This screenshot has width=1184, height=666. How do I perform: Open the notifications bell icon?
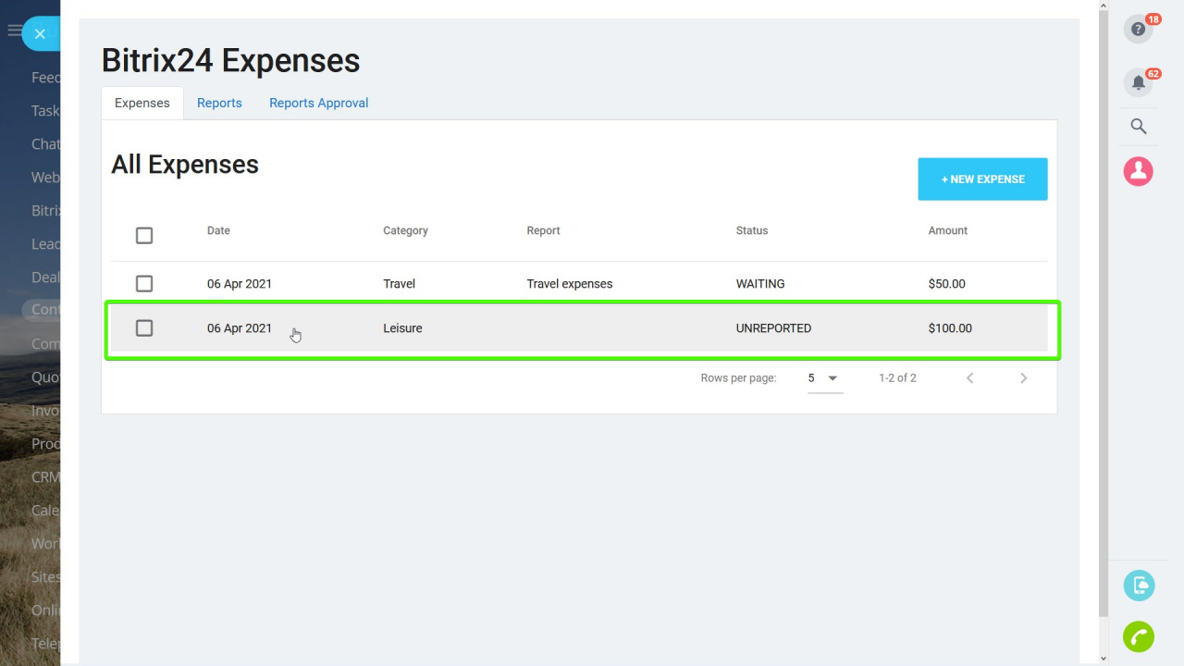(1138, 82)
